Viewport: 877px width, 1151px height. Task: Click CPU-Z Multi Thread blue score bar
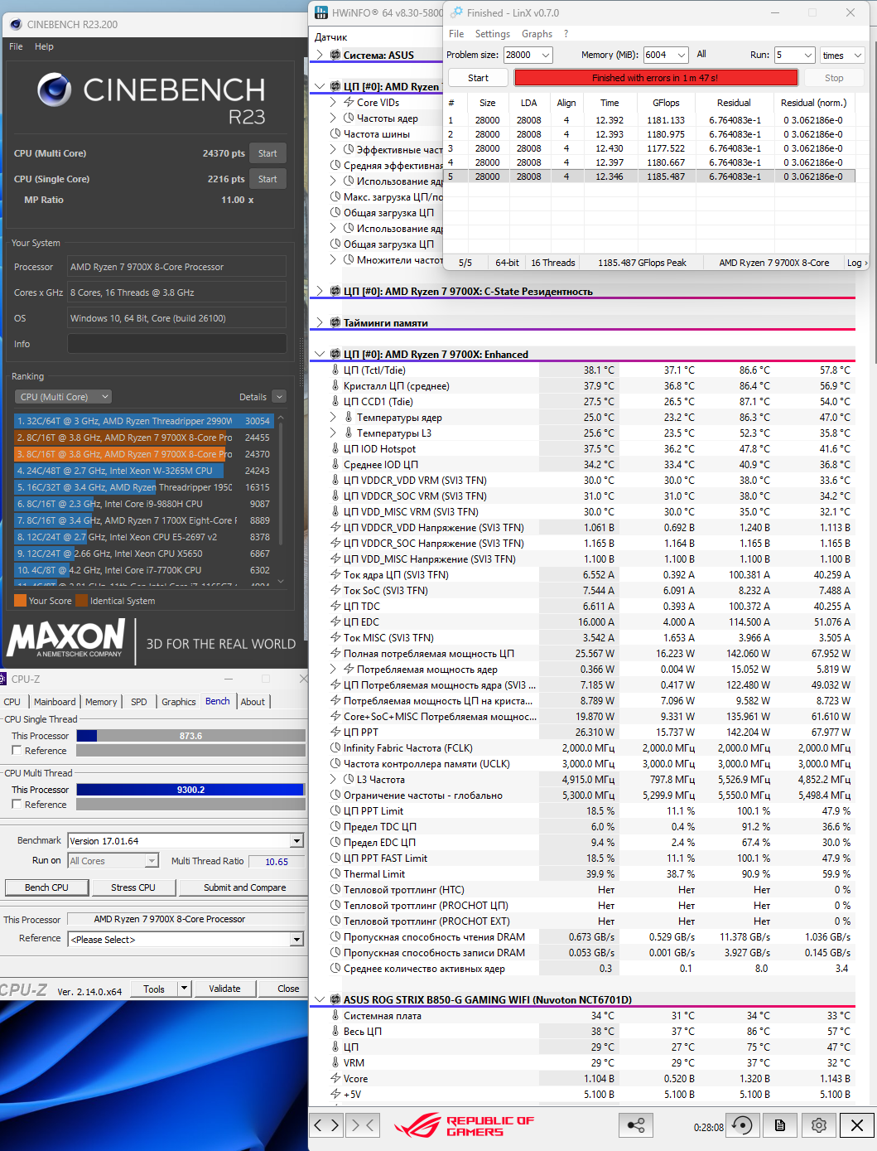point(190,790)
